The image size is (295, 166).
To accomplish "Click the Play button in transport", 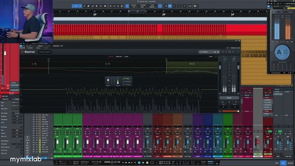I will (143, 162).
